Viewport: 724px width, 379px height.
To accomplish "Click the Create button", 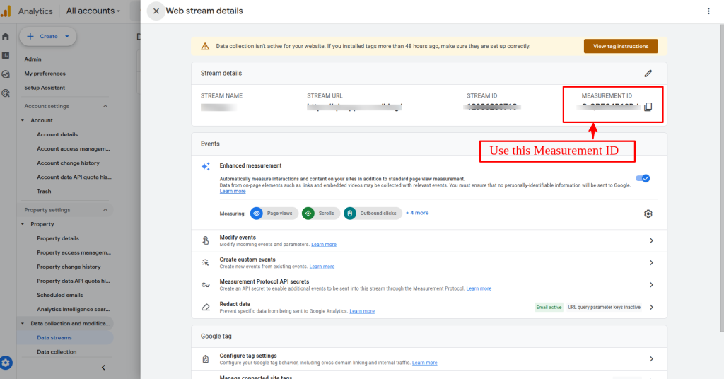I will click(x=48, y=36).
